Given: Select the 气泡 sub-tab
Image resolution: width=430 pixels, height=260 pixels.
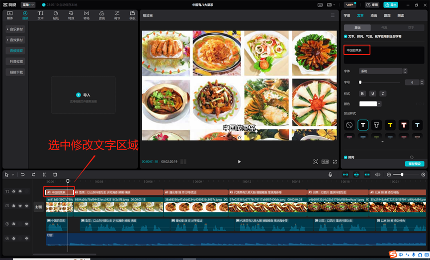Looking at the screenshot, I should tap(384, 28).
